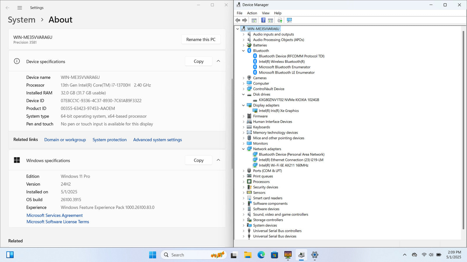Click the Device Manager vertical scrollbar
Image resolution: width=467 pixels, height=262 pixels.
pyautogui.click(x=463, y=130)
